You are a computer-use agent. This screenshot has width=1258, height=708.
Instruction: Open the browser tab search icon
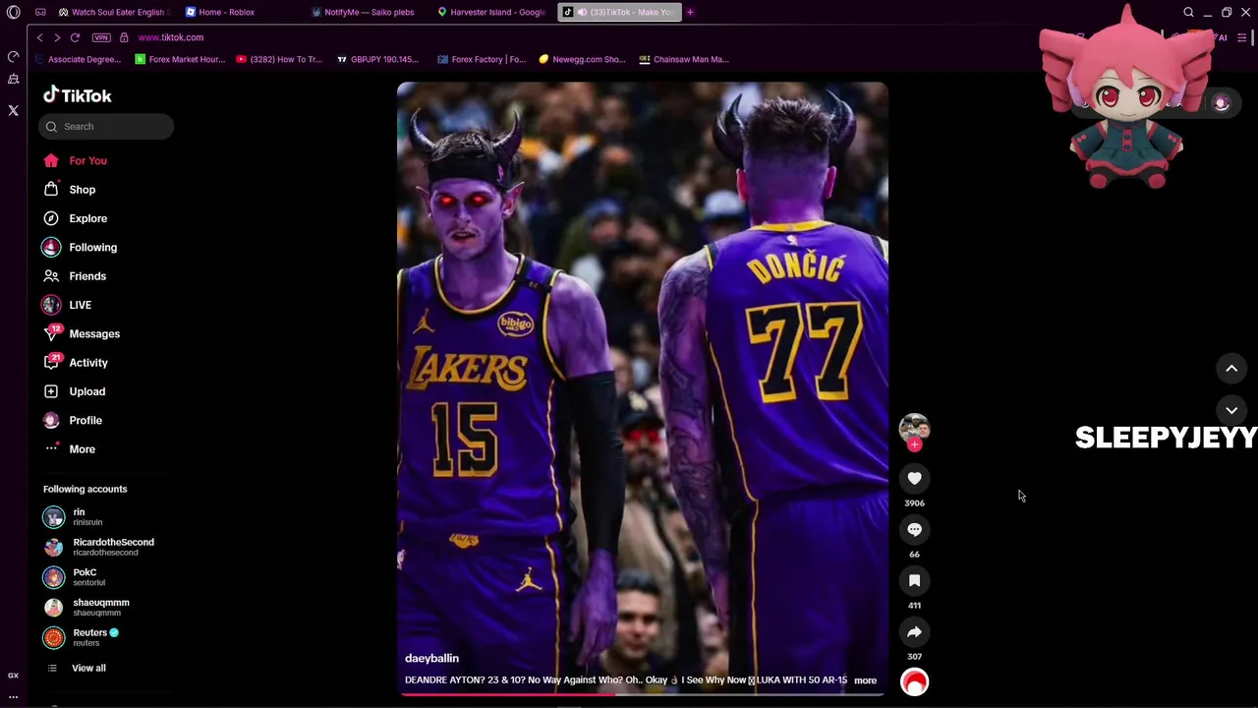[1188, 12]
